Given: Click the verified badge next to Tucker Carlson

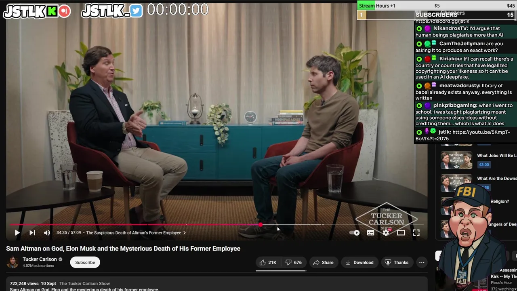Looking at the screenshot, I should coord(61,259).
